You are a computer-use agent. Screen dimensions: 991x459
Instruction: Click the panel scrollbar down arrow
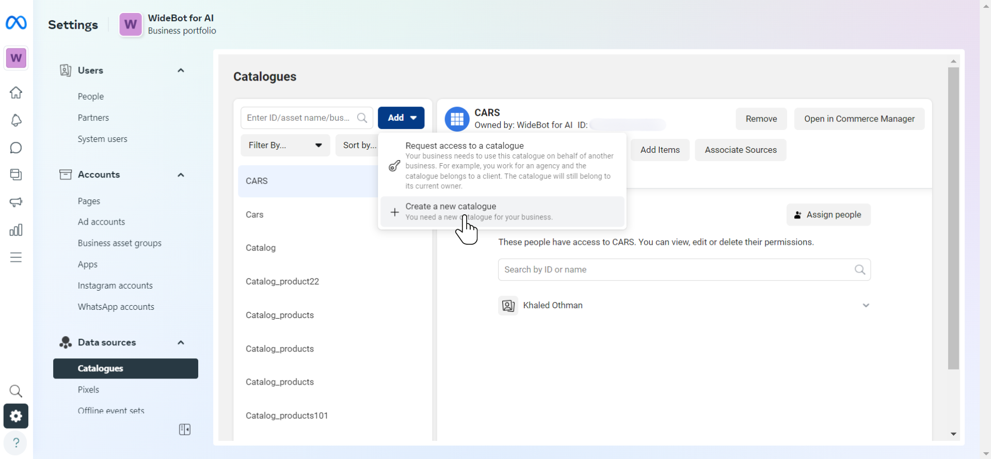953,434
